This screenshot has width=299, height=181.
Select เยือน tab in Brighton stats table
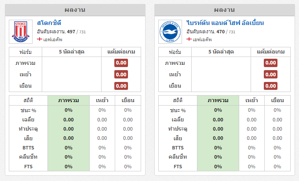pyautogui.click(x=277, y=100)
